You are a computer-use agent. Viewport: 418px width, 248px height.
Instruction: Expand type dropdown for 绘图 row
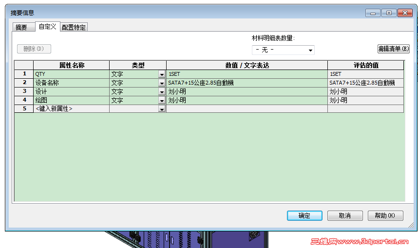coord(162,101)
